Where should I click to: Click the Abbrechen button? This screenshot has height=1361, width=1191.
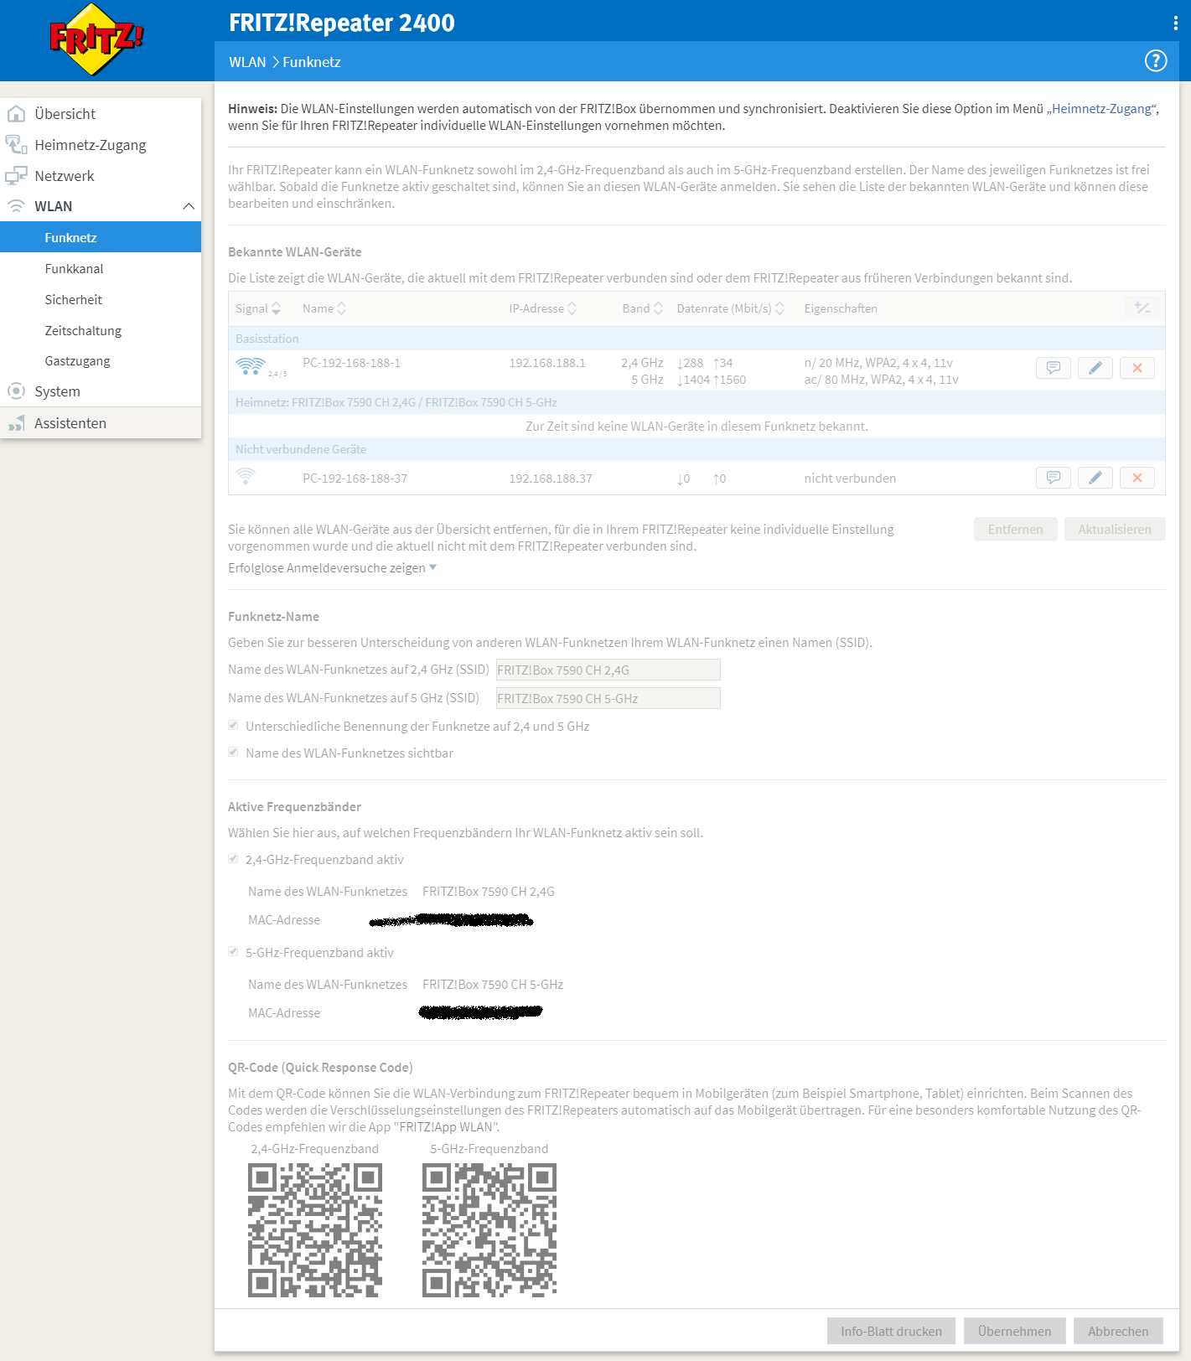(1118, 1331)
